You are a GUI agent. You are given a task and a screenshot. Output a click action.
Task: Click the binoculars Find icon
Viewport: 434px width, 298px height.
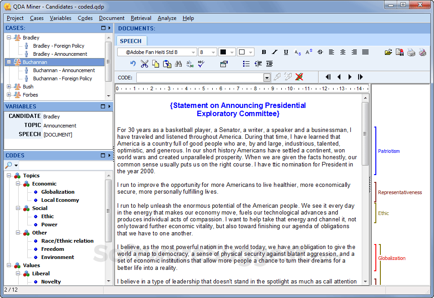pos(179,64)
